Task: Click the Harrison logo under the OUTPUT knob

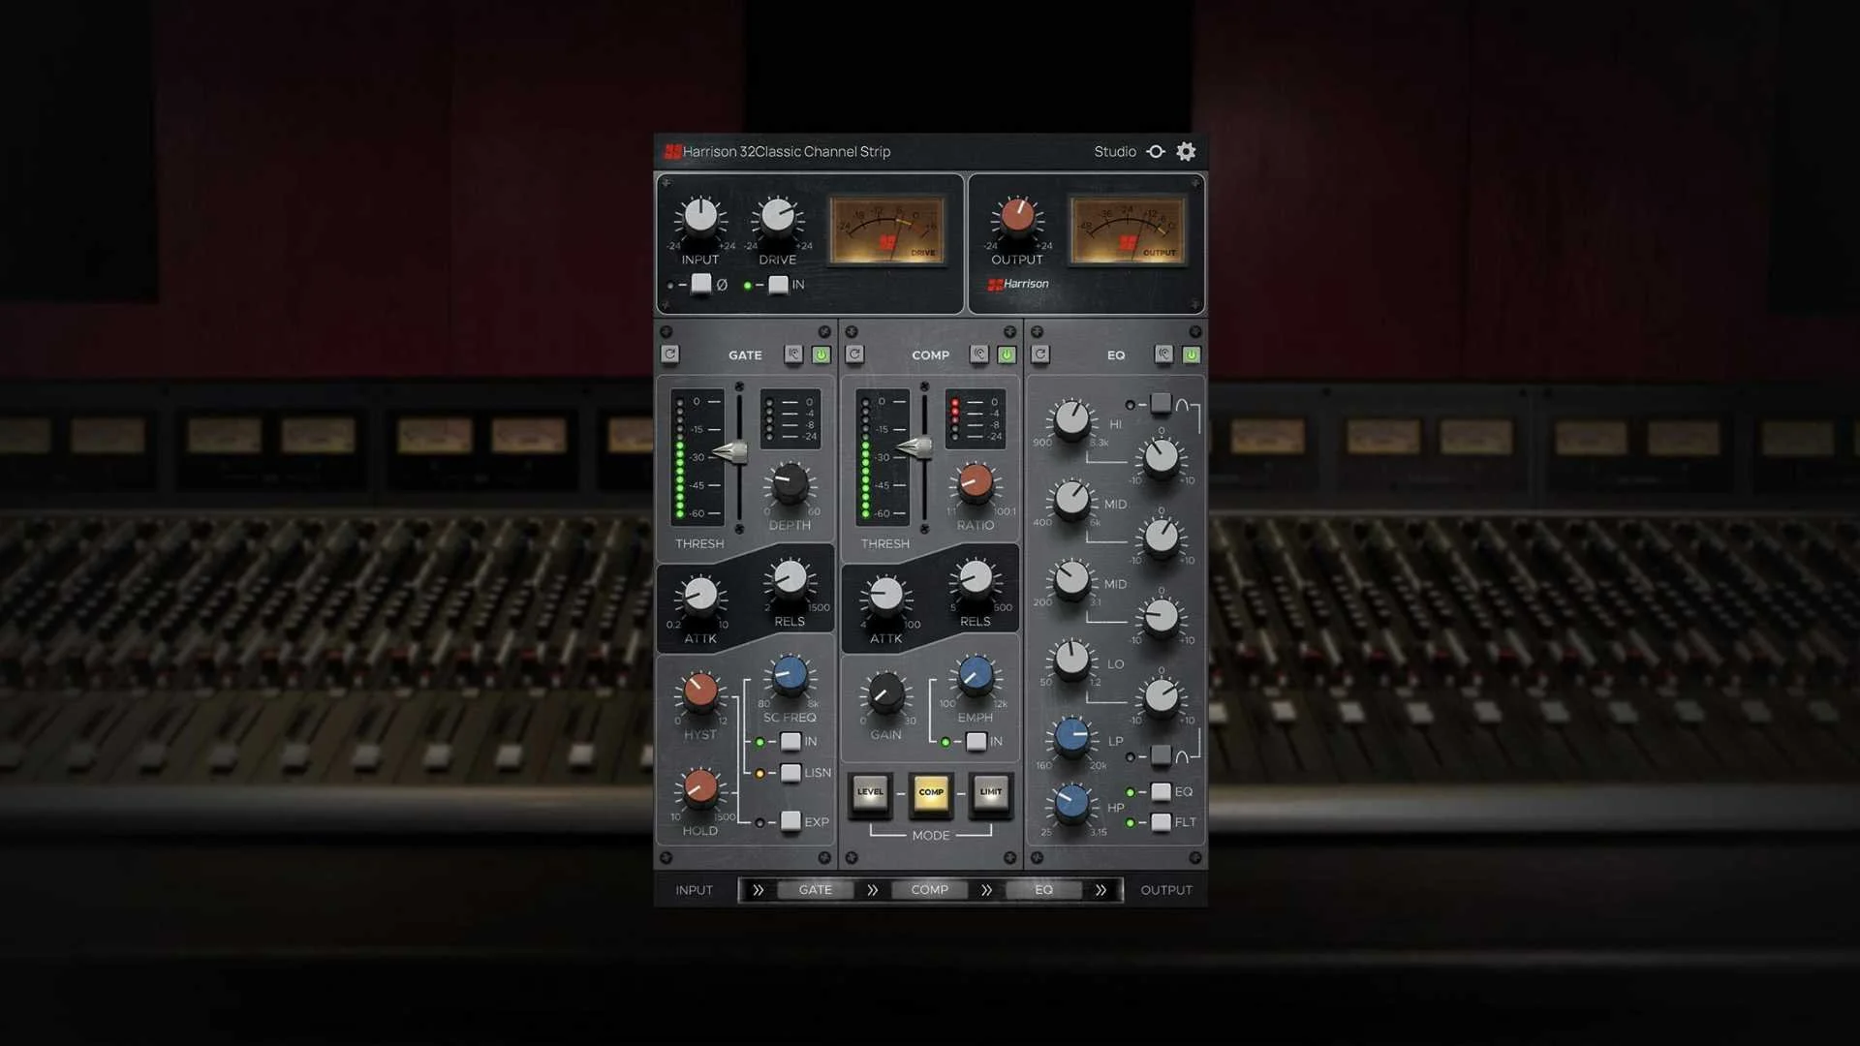Action: coord(1017,284)
